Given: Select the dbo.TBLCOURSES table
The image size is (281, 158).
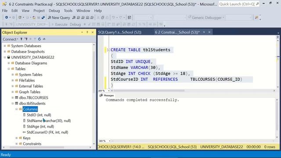Looking at the screenshot, I should 33,97.
